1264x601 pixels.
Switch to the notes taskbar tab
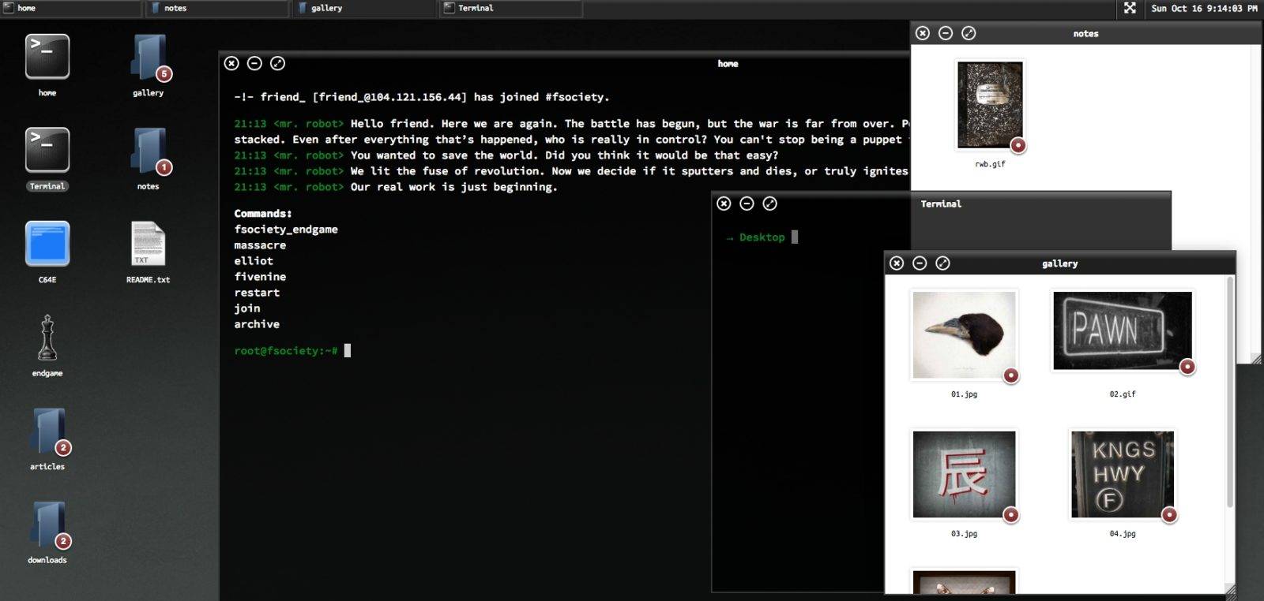point(217,8)
